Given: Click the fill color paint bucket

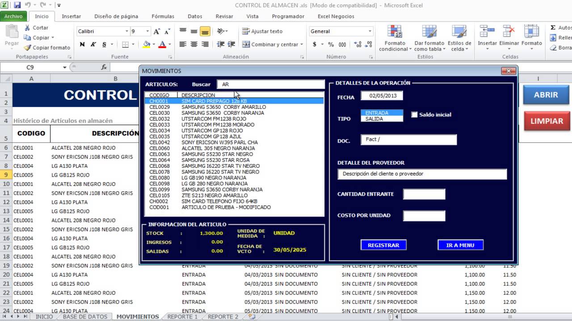Looking at the screenshot, I should (x=146, y=44).
